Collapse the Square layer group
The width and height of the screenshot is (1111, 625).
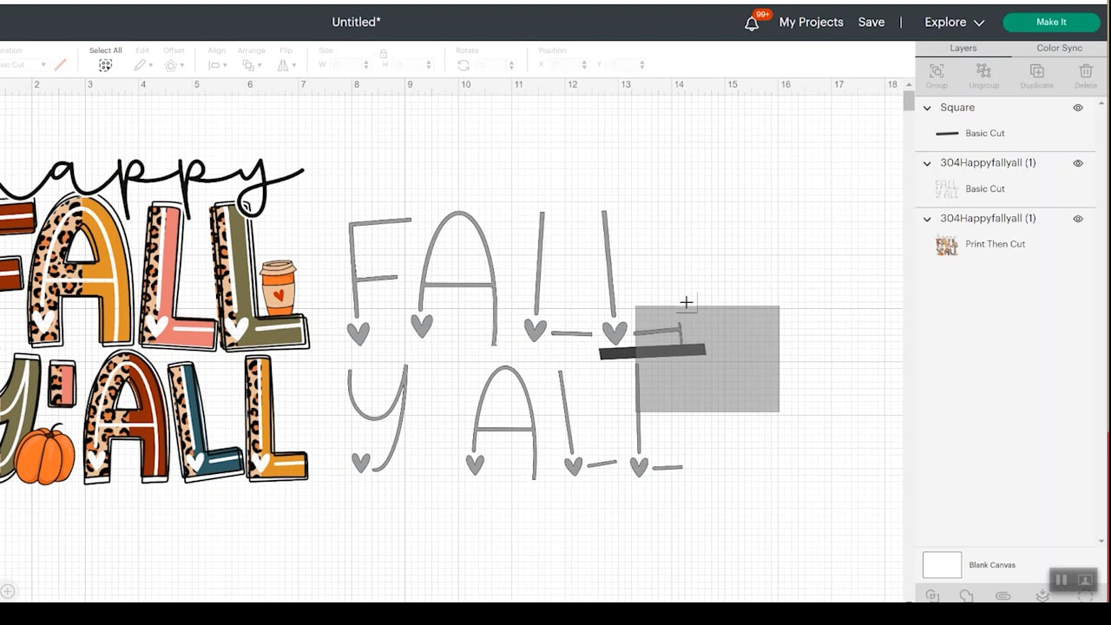coord(927,108)
